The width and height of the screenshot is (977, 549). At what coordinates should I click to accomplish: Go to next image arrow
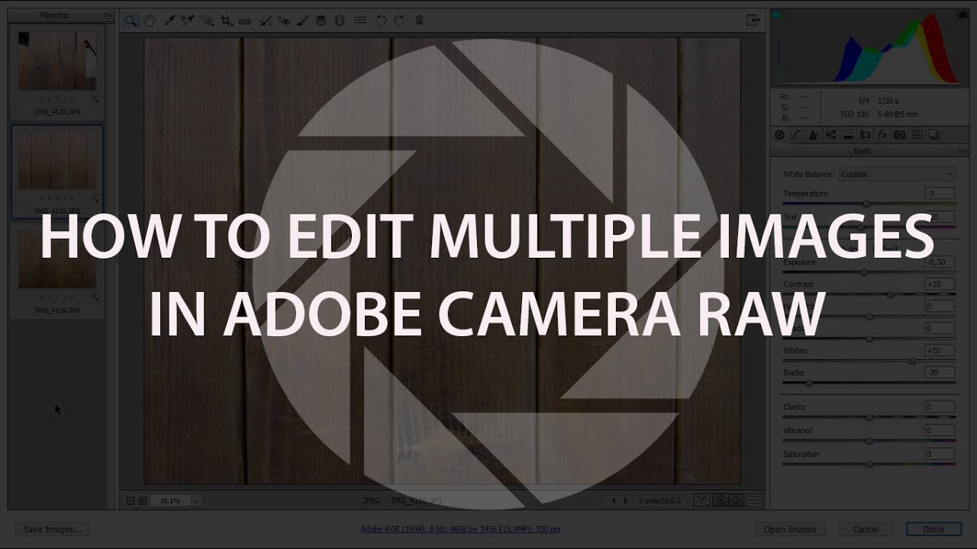tap(626, 501)
